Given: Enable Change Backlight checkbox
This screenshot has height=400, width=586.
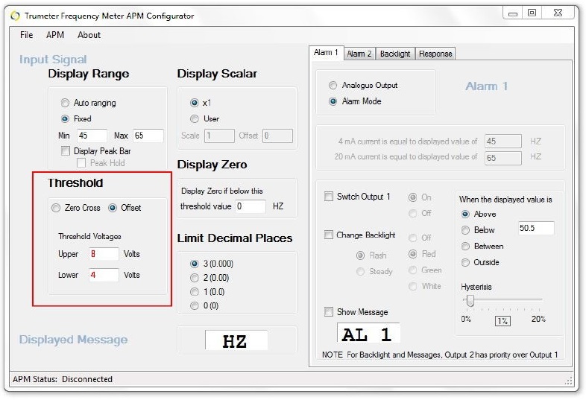Looking at the screenshot, I should click(x=329, y=235).
